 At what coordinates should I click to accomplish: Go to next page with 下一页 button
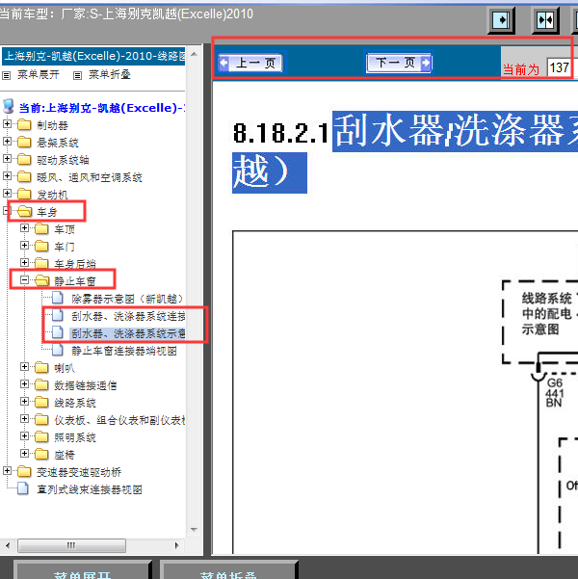coord(399,63)
